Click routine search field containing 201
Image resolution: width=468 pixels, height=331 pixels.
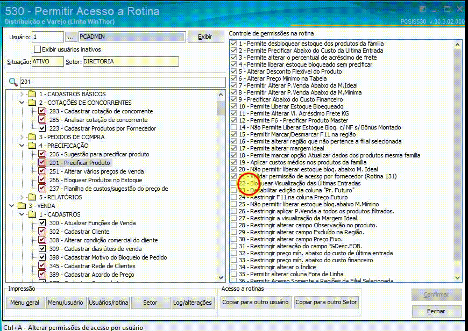click(123, 82)
